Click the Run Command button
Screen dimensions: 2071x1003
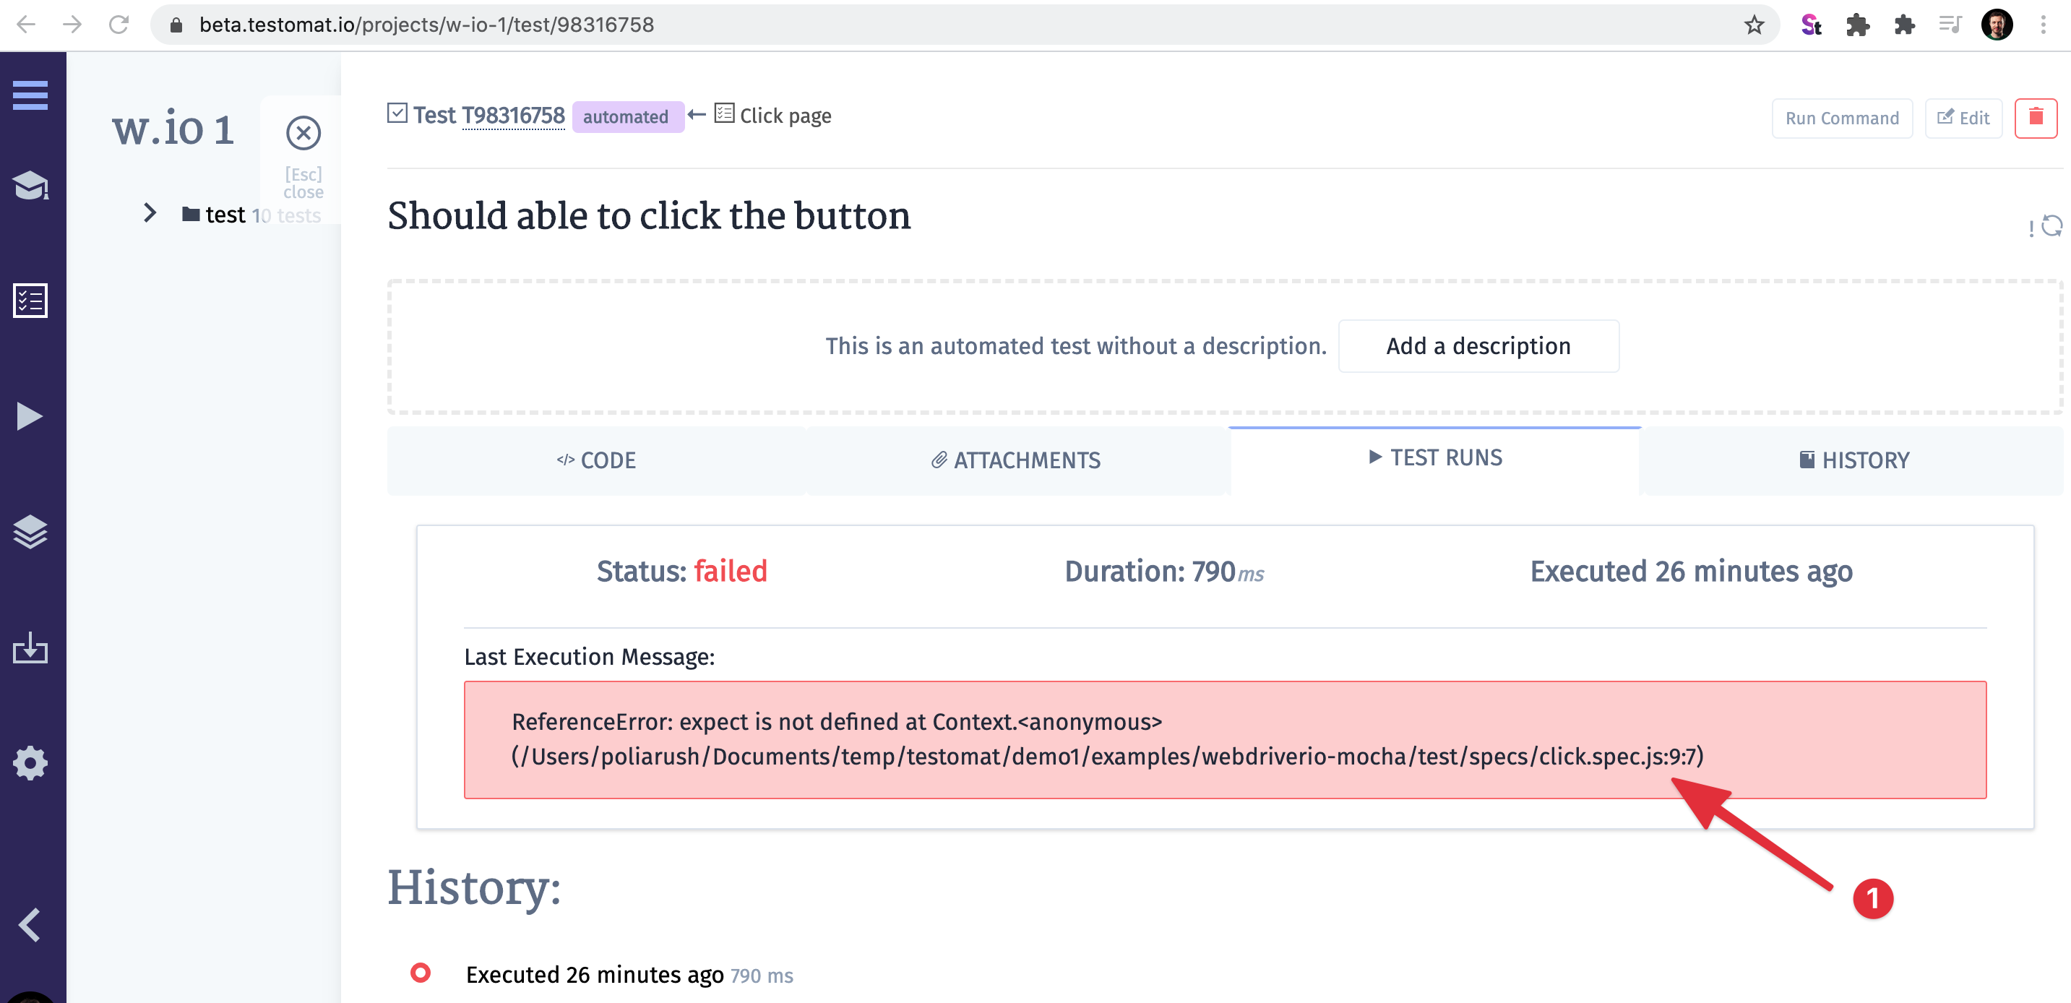pyautogui.click(x=1842, y=117)
